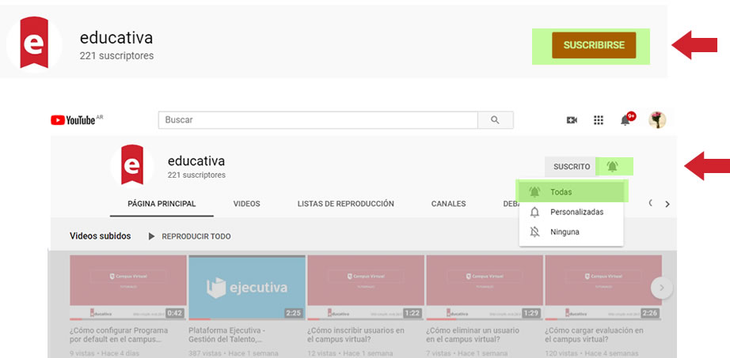The image size is (730, 358).
Task: Open the notifications bell with 9+ badge
Action: pos(625,120)
